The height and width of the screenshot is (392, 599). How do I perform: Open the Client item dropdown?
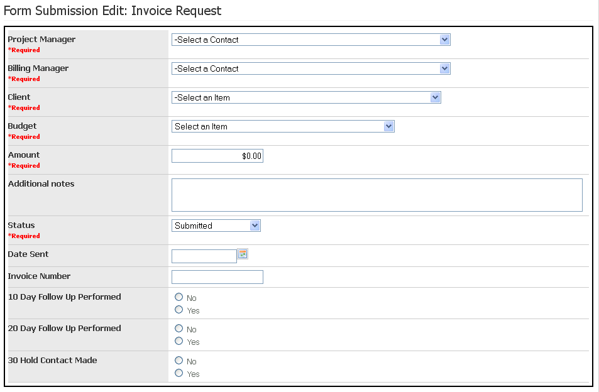306,97
